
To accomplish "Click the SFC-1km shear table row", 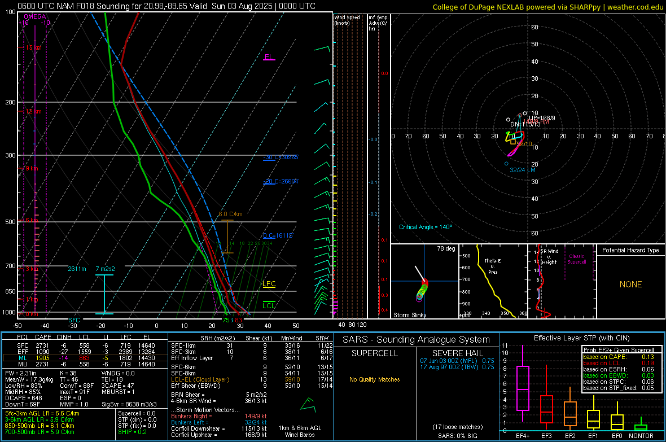I will pos(252,345).
